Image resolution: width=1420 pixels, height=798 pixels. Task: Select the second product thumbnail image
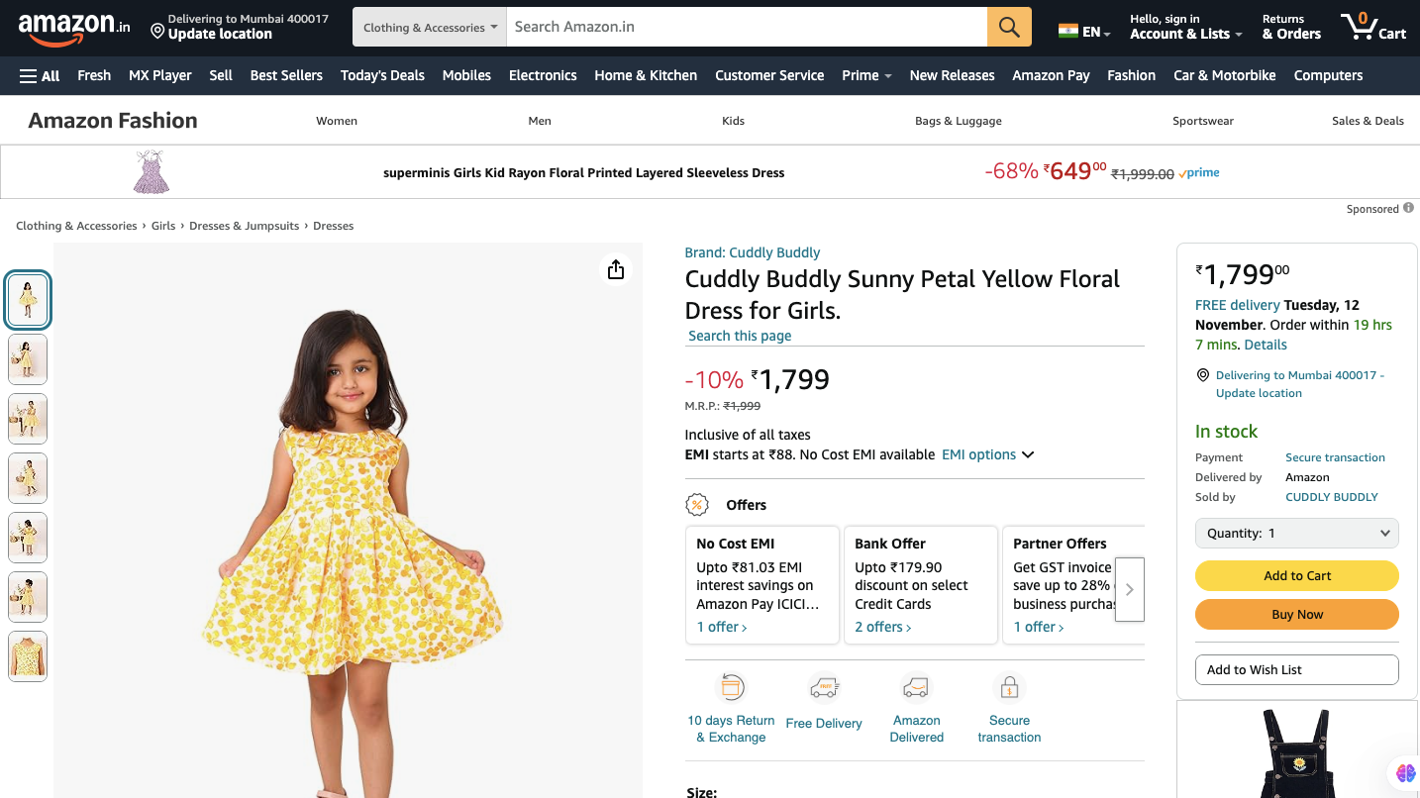point(28,358)
